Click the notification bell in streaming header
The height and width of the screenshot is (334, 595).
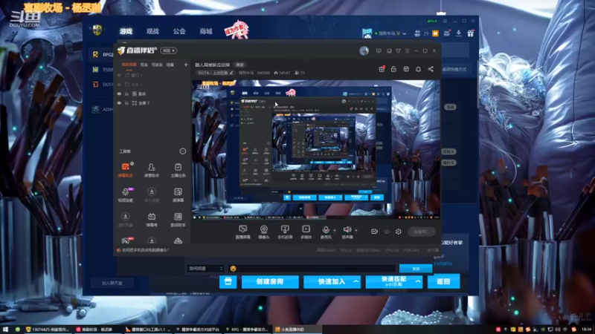418,69
